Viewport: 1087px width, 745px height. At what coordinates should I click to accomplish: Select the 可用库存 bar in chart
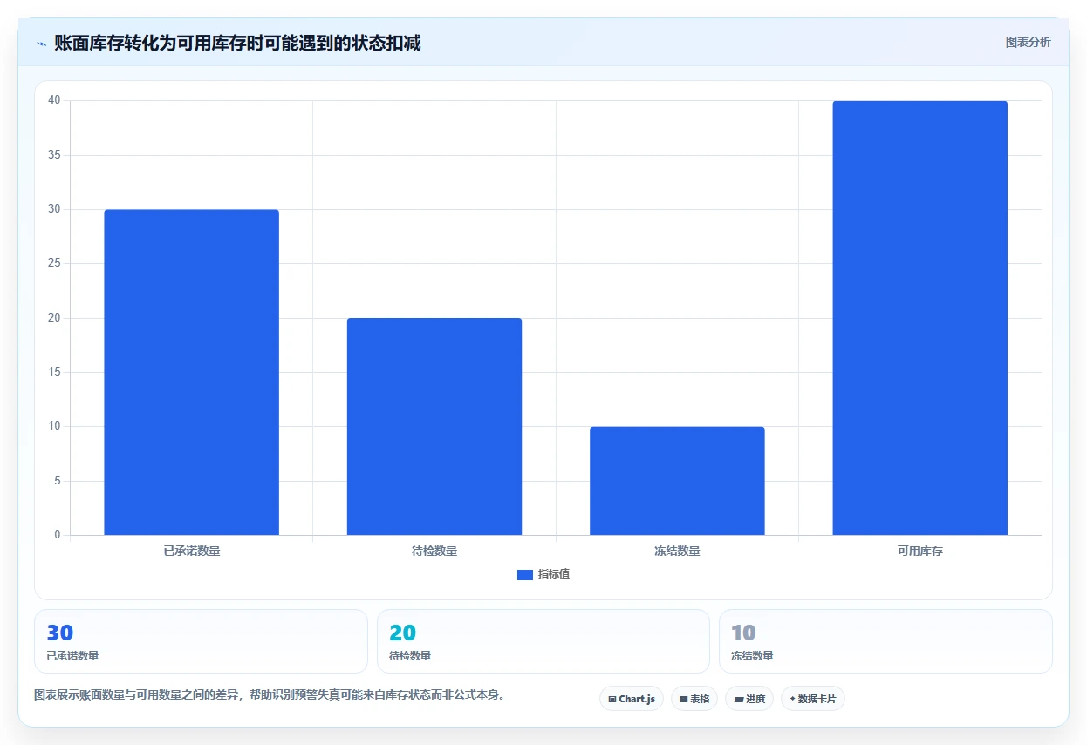(920, 318)
